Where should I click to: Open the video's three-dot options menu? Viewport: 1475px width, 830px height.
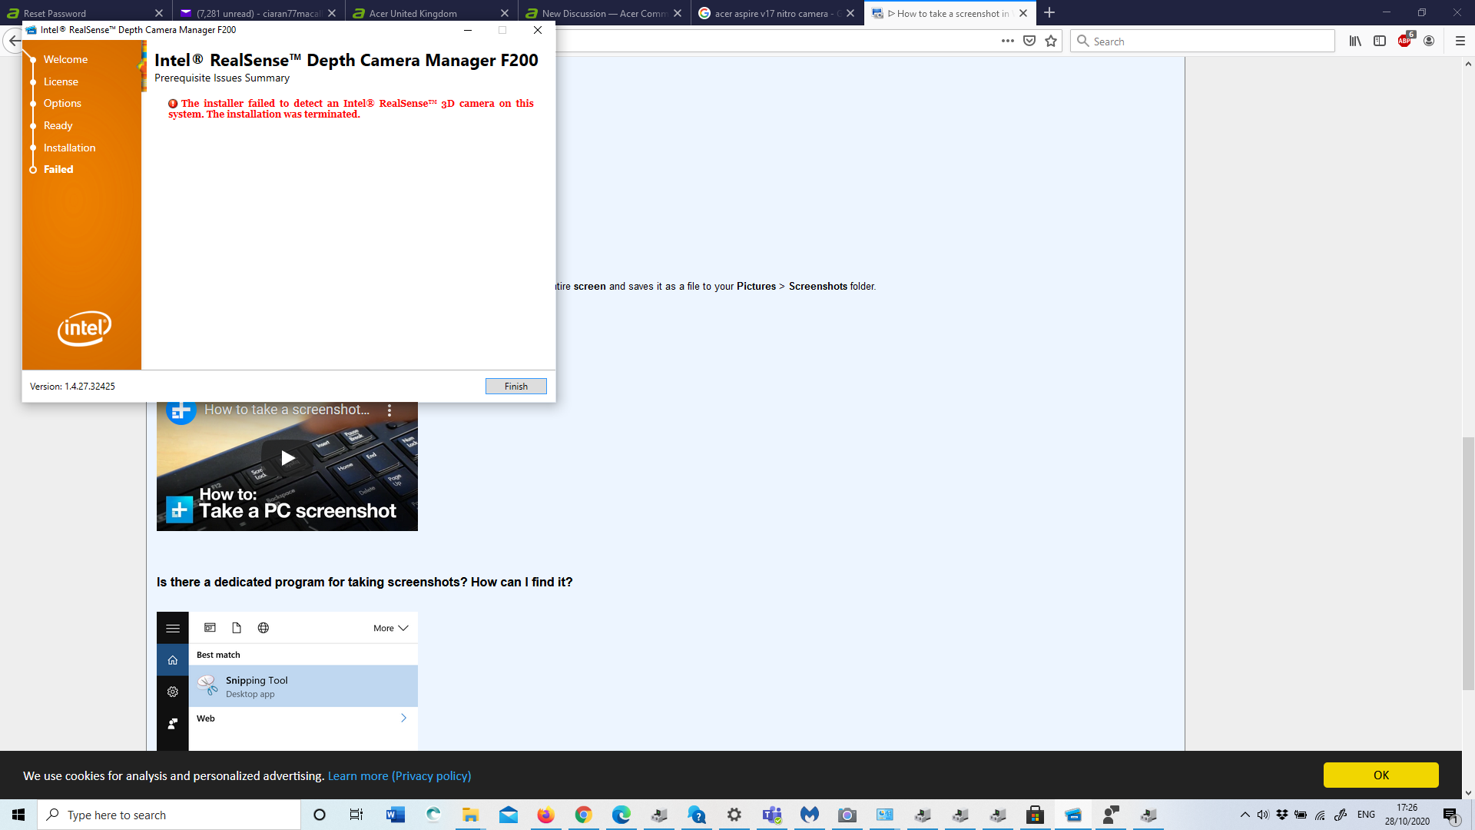[x=389, y=410]
